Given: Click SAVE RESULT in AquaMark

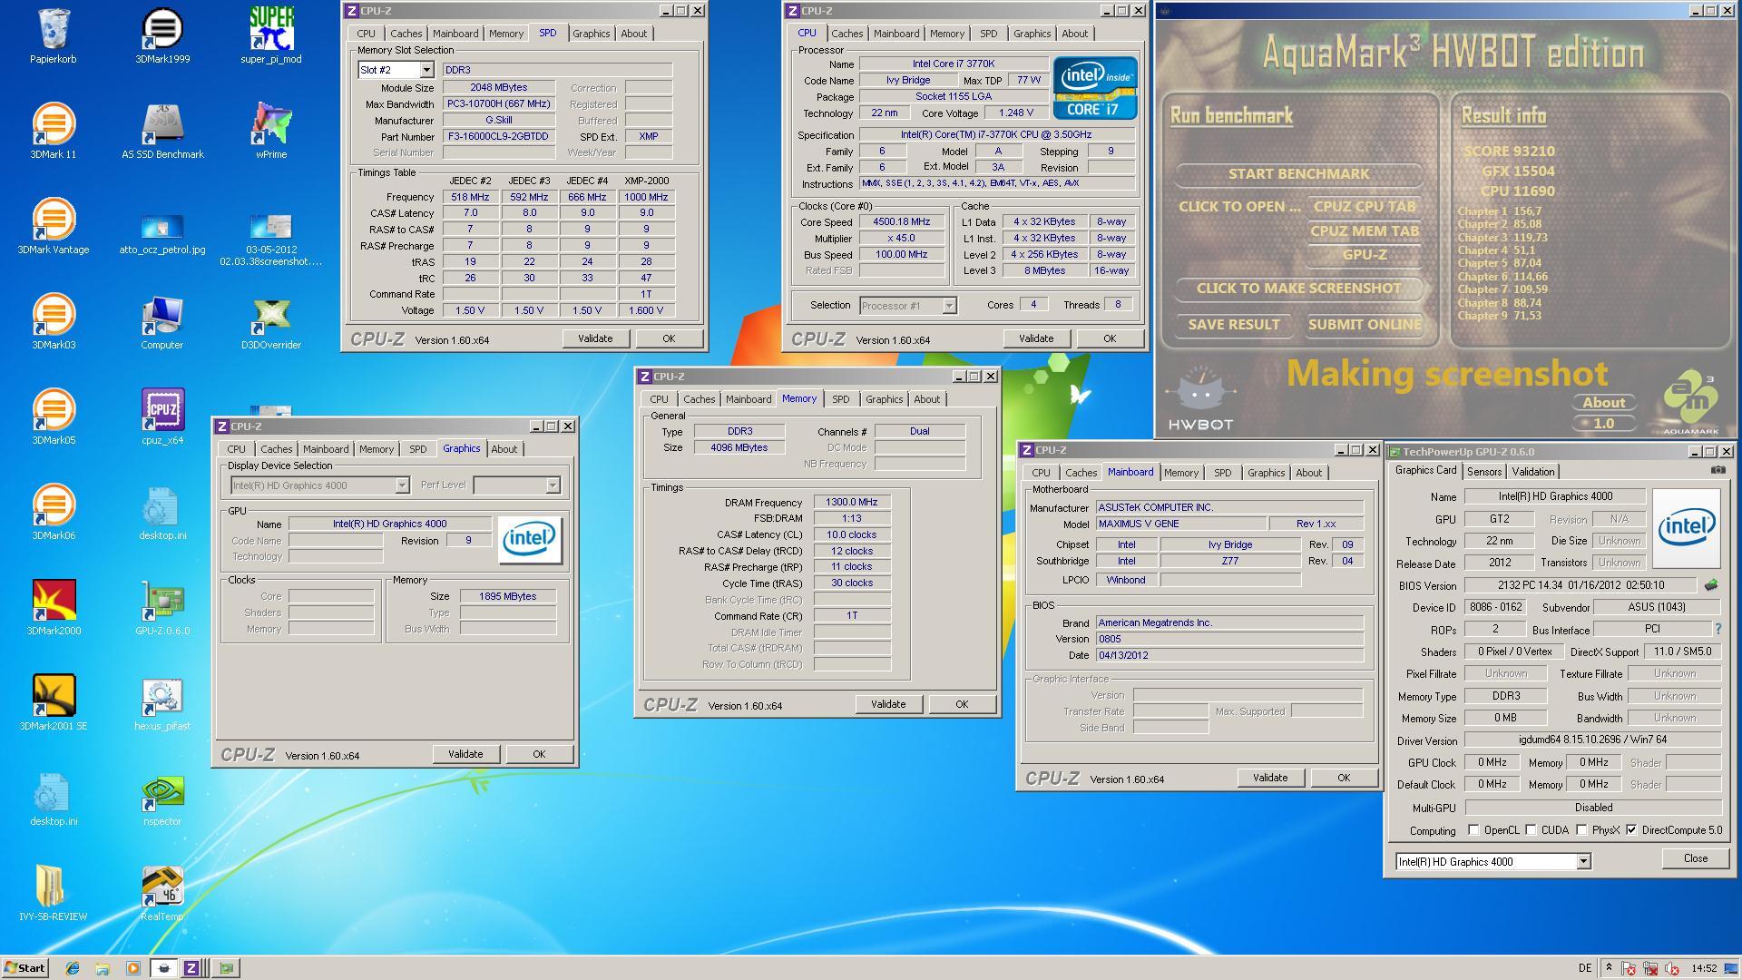Looking at the screenshot, I should tap(1234, 324).
